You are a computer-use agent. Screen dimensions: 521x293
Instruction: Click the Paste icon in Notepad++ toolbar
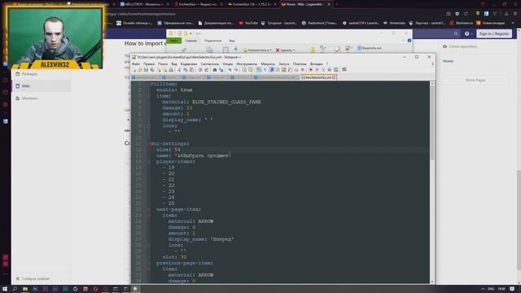tap(191, 70)
